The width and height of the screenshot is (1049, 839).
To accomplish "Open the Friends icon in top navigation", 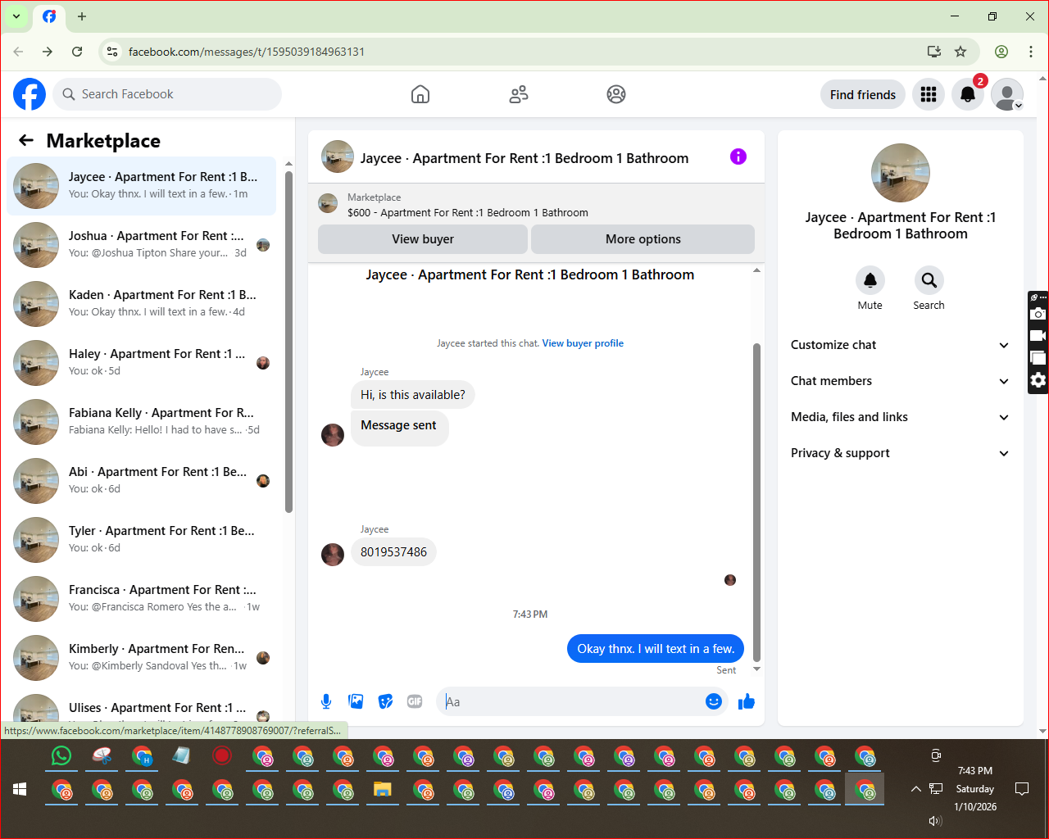I will [x=519, y=94].
